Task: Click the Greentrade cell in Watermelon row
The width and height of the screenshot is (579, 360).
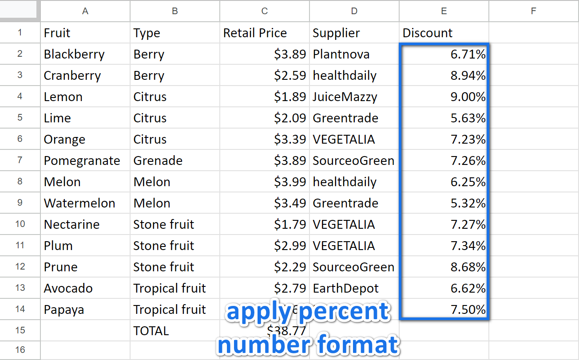Action: tap(354, 203)
